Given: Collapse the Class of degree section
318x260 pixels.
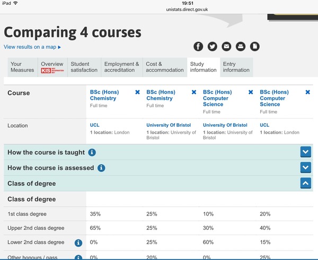Looking at the screenshot, I should click(x=306, y=183).
